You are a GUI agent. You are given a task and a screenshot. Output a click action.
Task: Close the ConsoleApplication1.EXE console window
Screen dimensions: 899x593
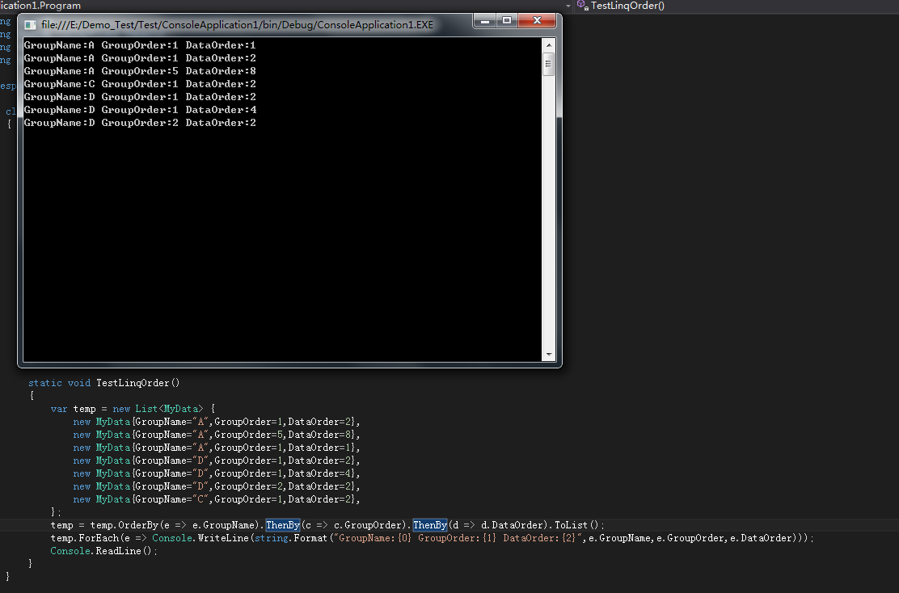point(538,21)
